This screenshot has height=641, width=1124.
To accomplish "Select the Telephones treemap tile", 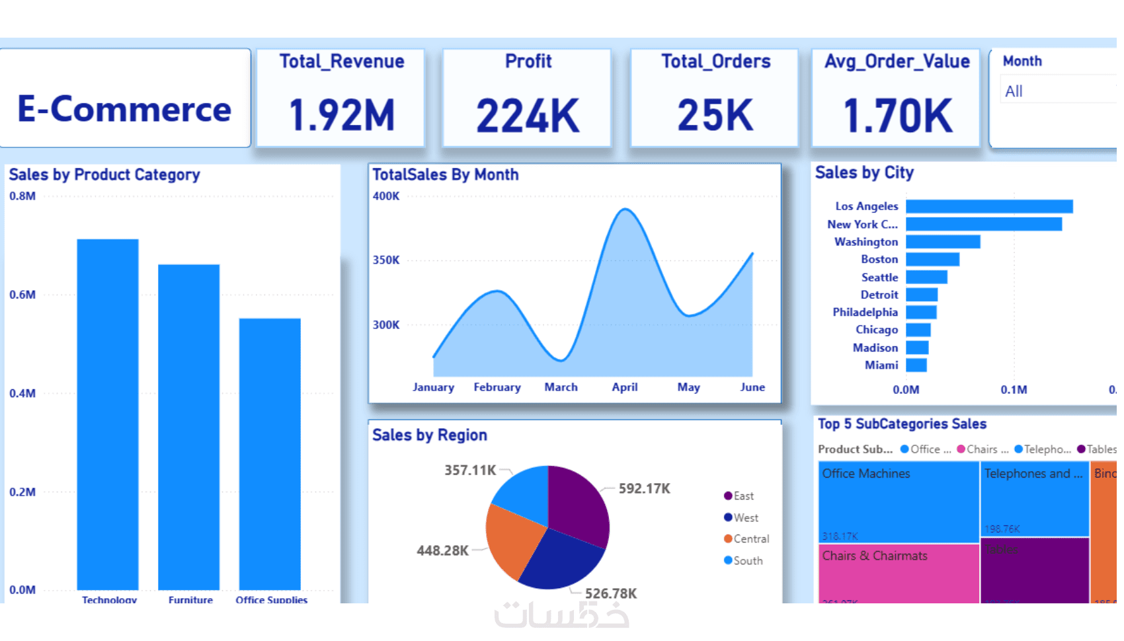I will (x=1035, y=499).
